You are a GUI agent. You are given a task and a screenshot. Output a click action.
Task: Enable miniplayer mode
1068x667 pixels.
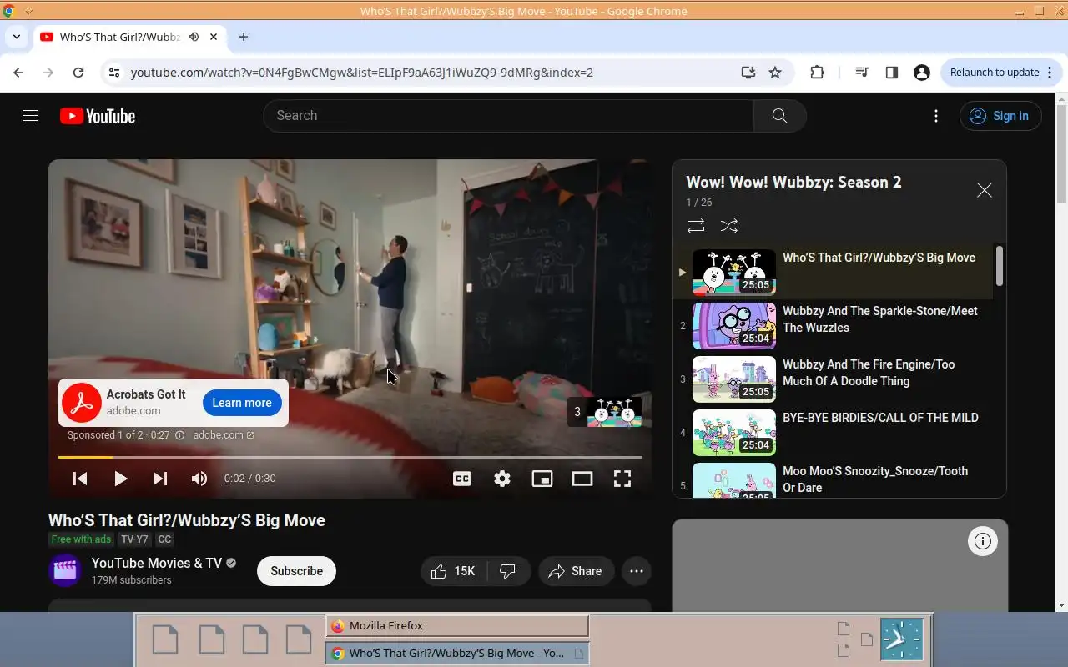point(542,479)
